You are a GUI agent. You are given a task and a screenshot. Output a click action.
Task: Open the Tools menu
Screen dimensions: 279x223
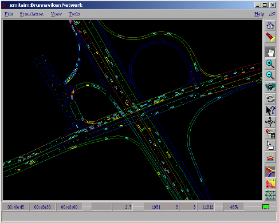74,14
